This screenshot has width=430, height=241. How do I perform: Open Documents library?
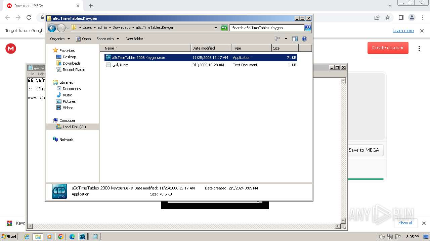72,89
